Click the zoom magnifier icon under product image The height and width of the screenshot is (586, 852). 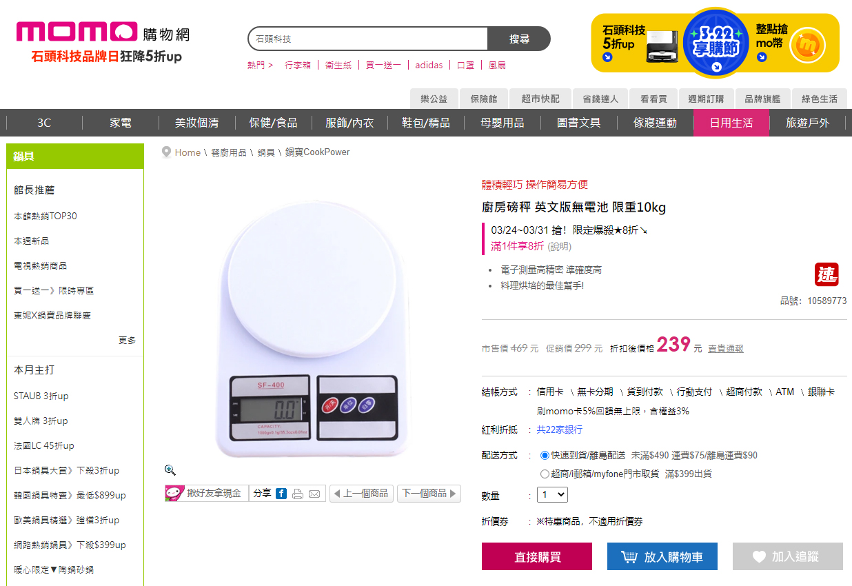click(x=170, y=470)
